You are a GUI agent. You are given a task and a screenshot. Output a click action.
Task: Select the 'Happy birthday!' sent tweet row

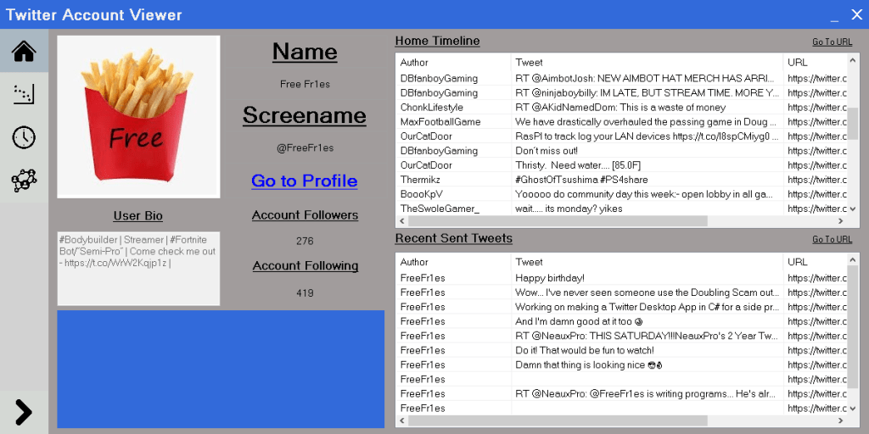pos(594,278)
